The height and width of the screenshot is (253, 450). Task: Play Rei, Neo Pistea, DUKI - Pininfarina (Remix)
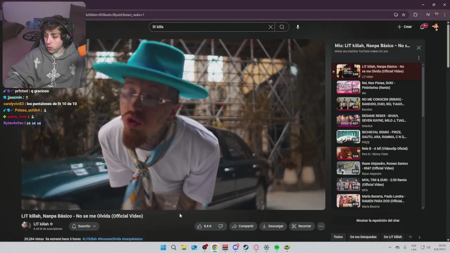376,87
